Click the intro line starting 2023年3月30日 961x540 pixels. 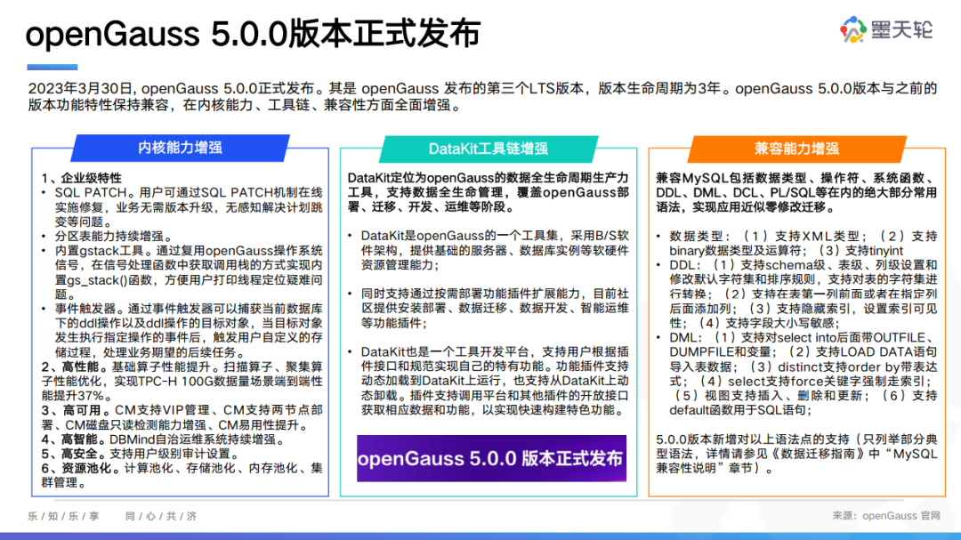point(482,96)
